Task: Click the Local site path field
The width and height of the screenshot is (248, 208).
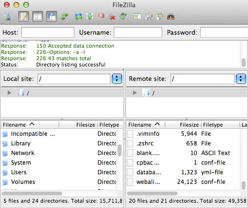Action: [74, 79]
